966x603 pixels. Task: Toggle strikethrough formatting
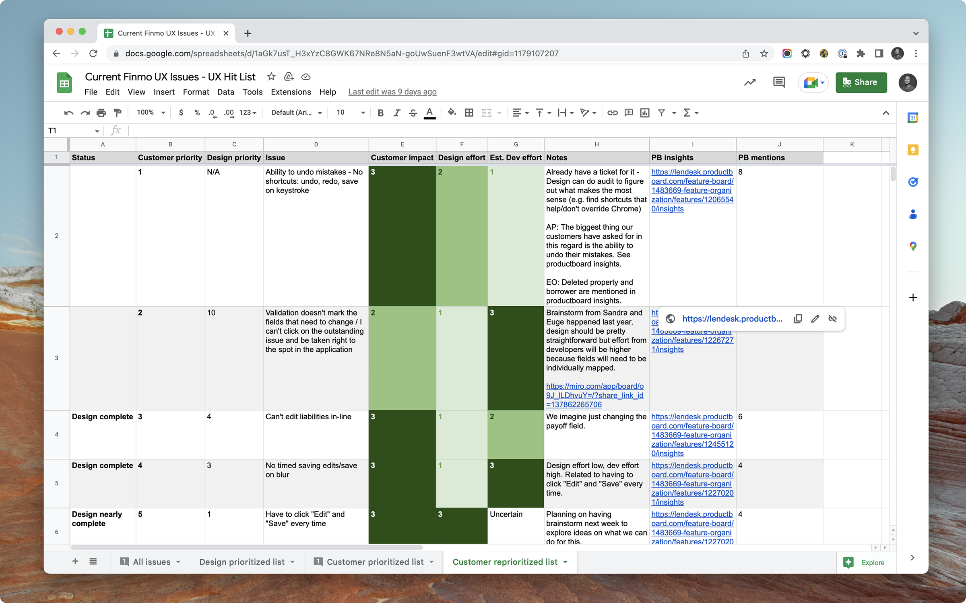413,113
